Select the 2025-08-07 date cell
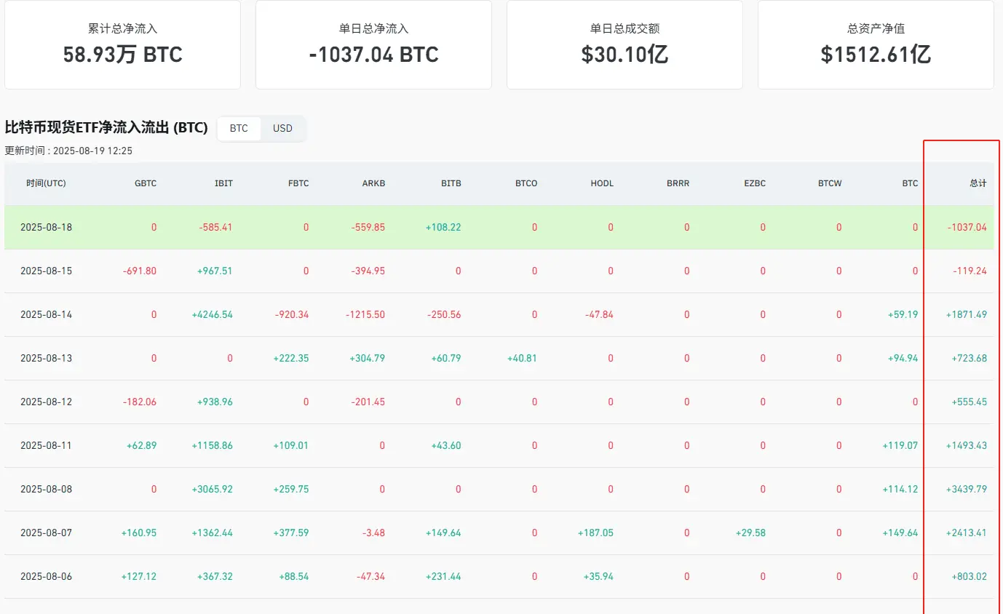Viewport: 1003px width, 614px height. pos(47,533)
